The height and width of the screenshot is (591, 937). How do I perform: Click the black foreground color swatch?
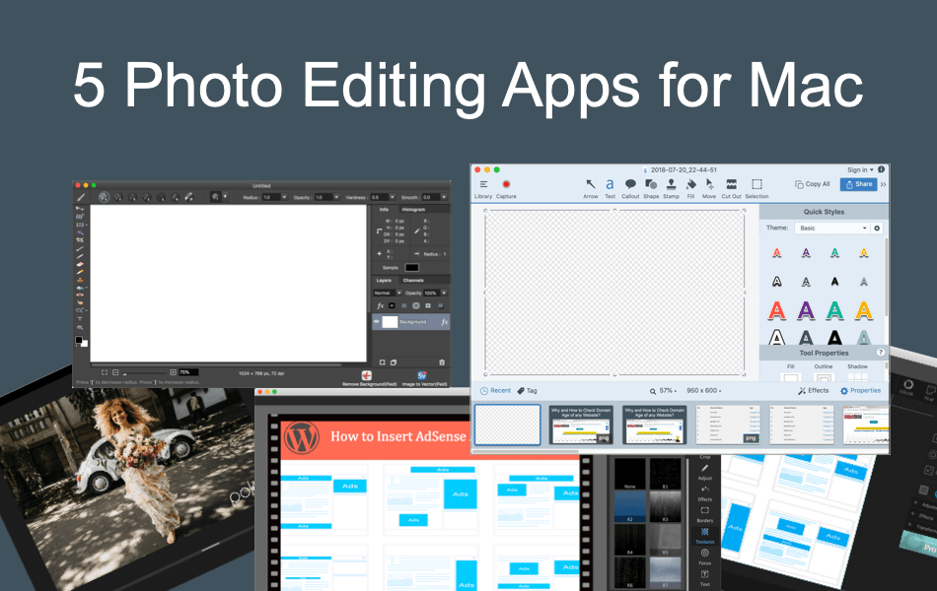pyautogui.click(x=78, y=340)
